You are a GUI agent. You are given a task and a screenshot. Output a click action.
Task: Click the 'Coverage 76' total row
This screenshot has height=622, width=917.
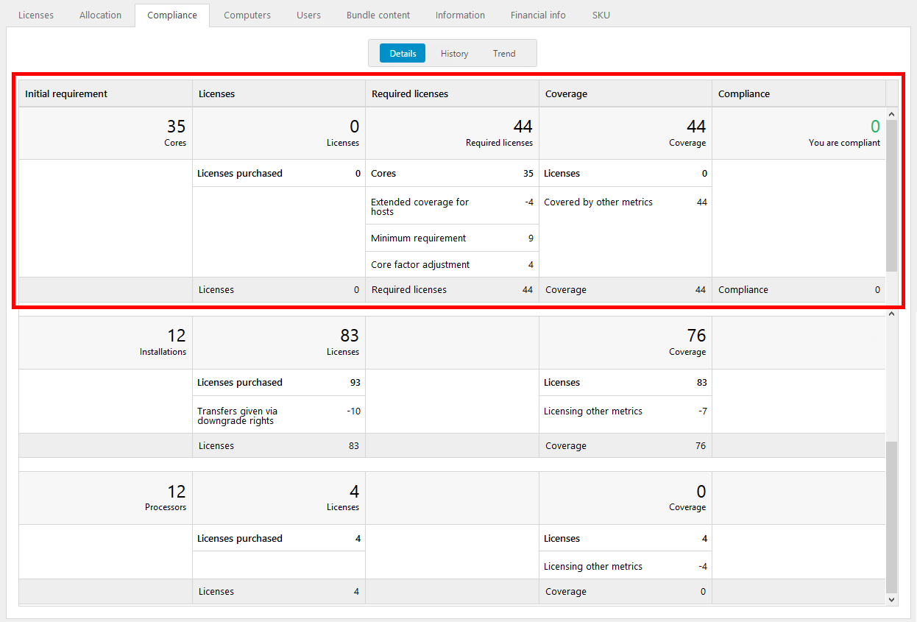pos(625,445)
